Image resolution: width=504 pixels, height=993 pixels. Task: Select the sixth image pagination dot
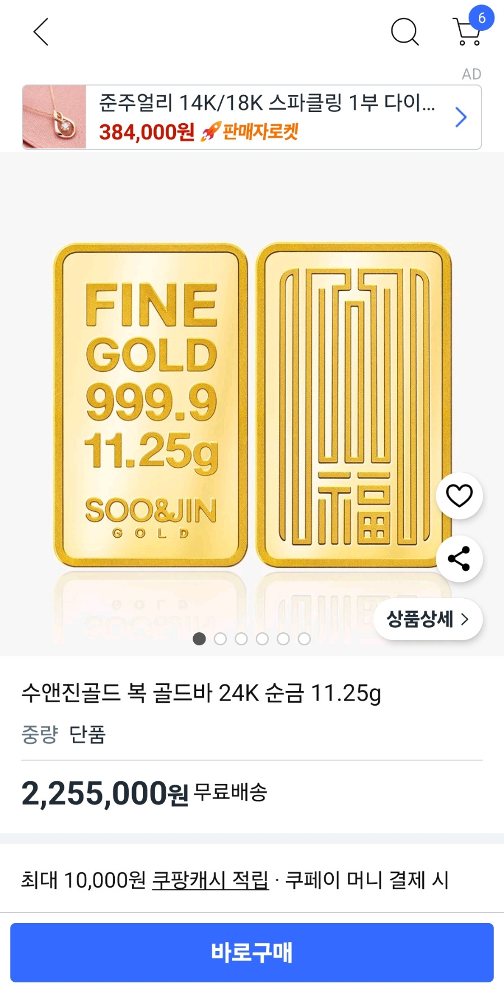(x=304, y=639)
